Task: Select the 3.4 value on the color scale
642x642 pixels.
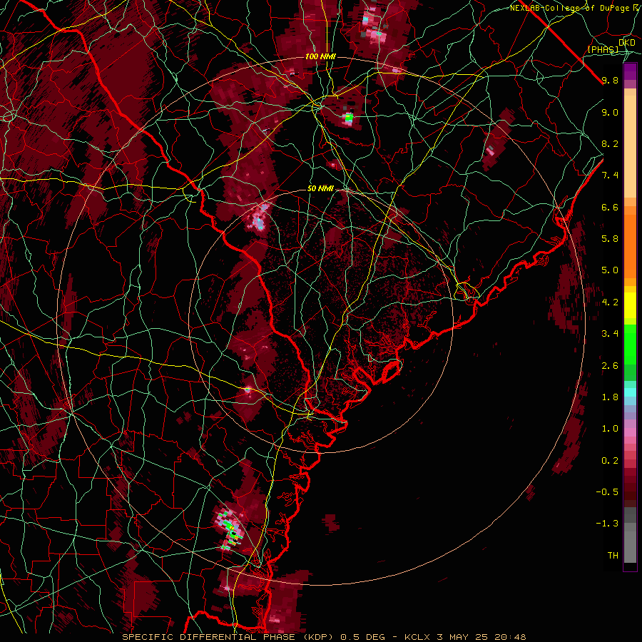Action: coord(610,334)
